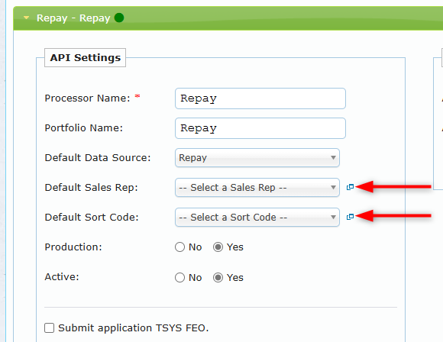Click the Processor Name label
This screenshot has height=342, width=443.
pyautogui.click(x=87, y=98)
